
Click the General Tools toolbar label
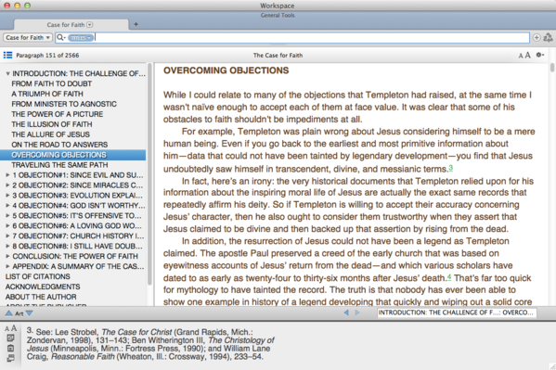[x=278, y=15]
